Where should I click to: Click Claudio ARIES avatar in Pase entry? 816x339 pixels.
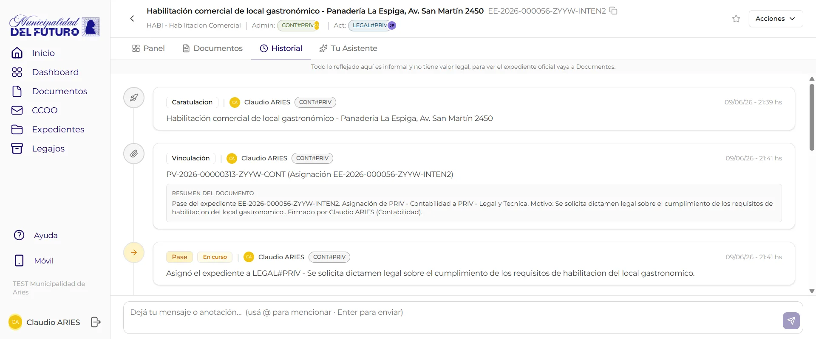click(x=249, y=257)
